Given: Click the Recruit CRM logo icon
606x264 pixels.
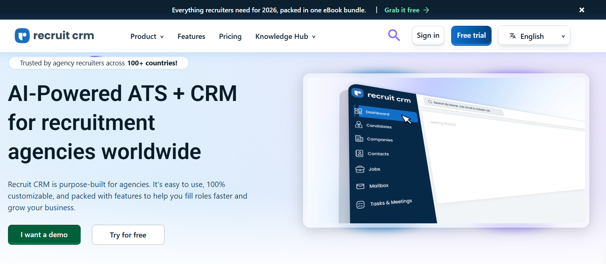Looking at the screenshot, I should point(22,36).
